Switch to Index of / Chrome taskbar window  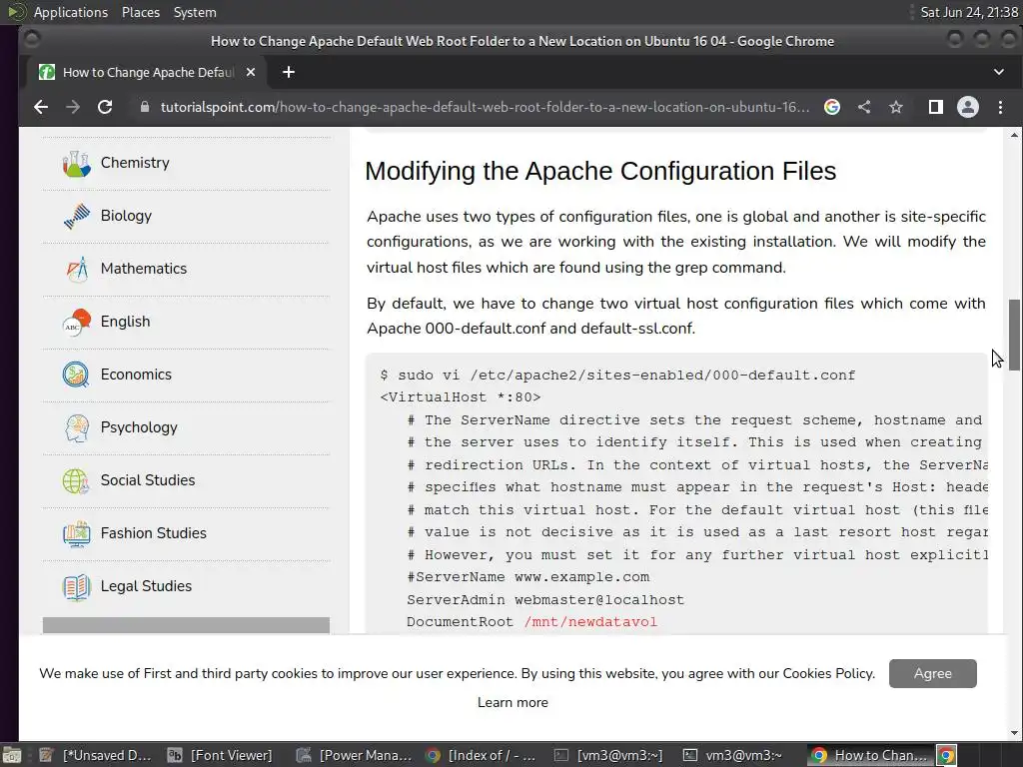pyautogui.click(x=481, y=755)
